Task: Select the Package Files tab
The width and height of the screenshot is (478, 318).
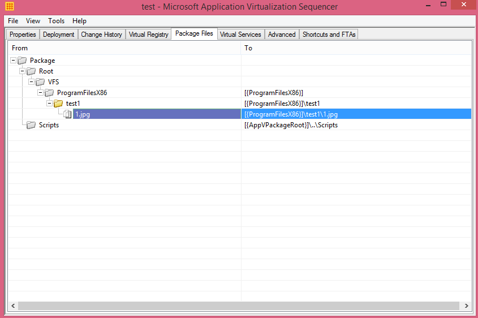Action: tap(194, 33)
